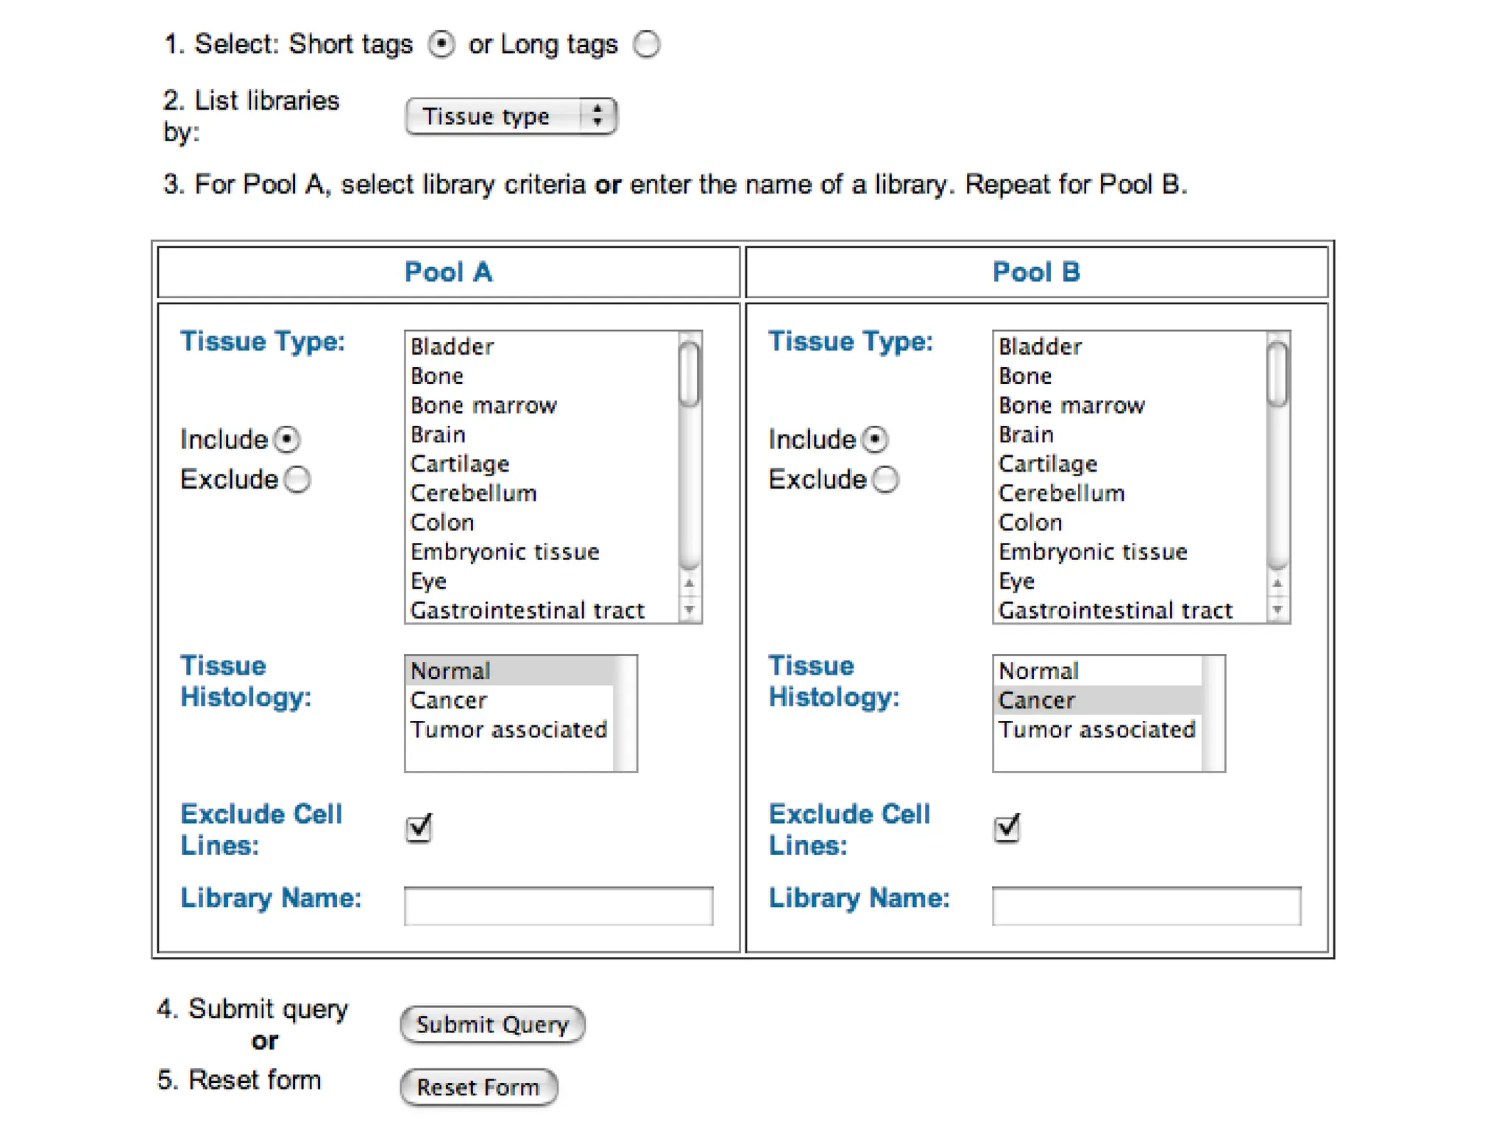Focus Pool A Library Name field
Image resolution: width=1507 pixels, height=1130 pixels.
click(x=558, y=906)
